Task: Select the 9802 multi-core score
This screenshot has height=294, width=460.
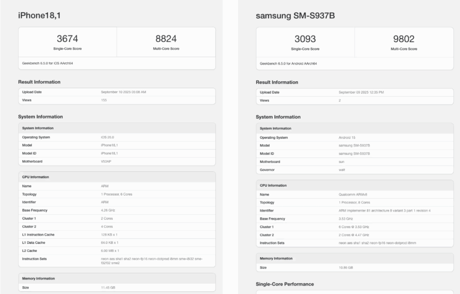Action: pyautogui.click(x=404, y=39)
